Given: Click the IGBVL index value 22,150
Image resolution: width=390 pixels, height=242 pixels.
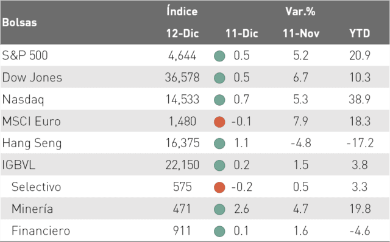Looking at the screenshot, I should pos(183,165).
